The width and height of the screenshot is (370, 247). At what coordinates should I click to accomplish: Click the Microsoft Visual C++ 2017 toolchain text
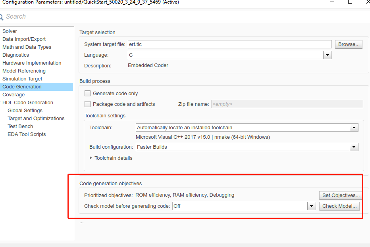(x=203, y=137)
